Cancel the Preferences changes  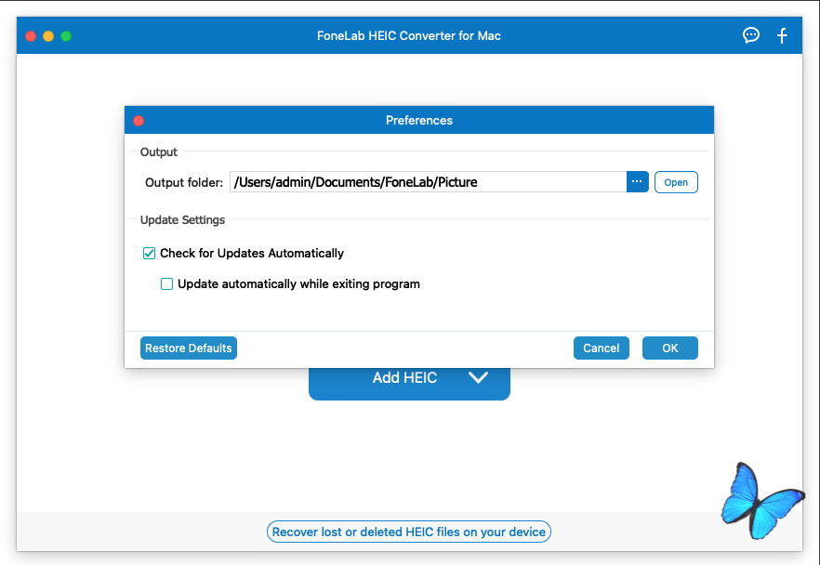coord(601,348)
